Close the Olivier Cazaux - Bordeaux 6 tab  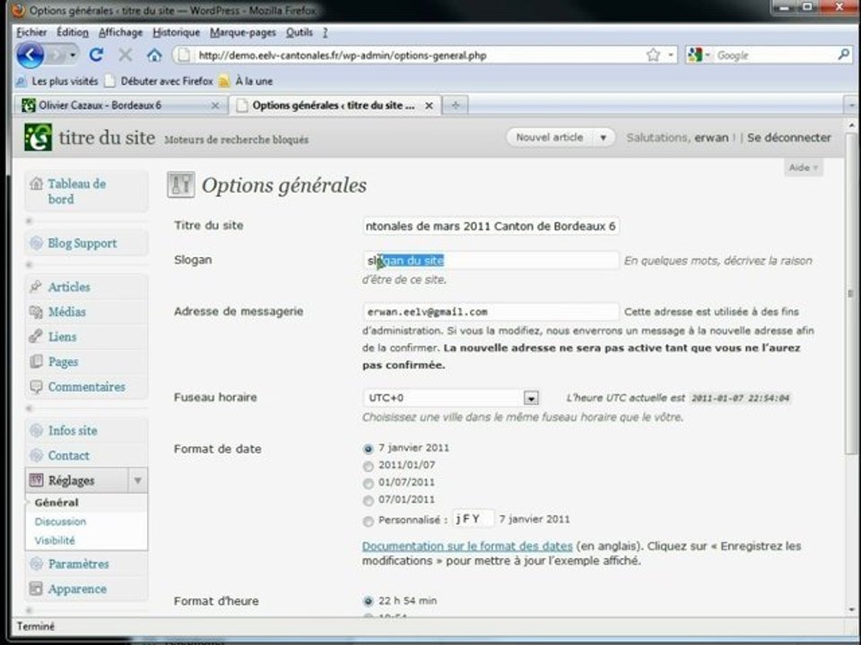[x=215, y=106]
